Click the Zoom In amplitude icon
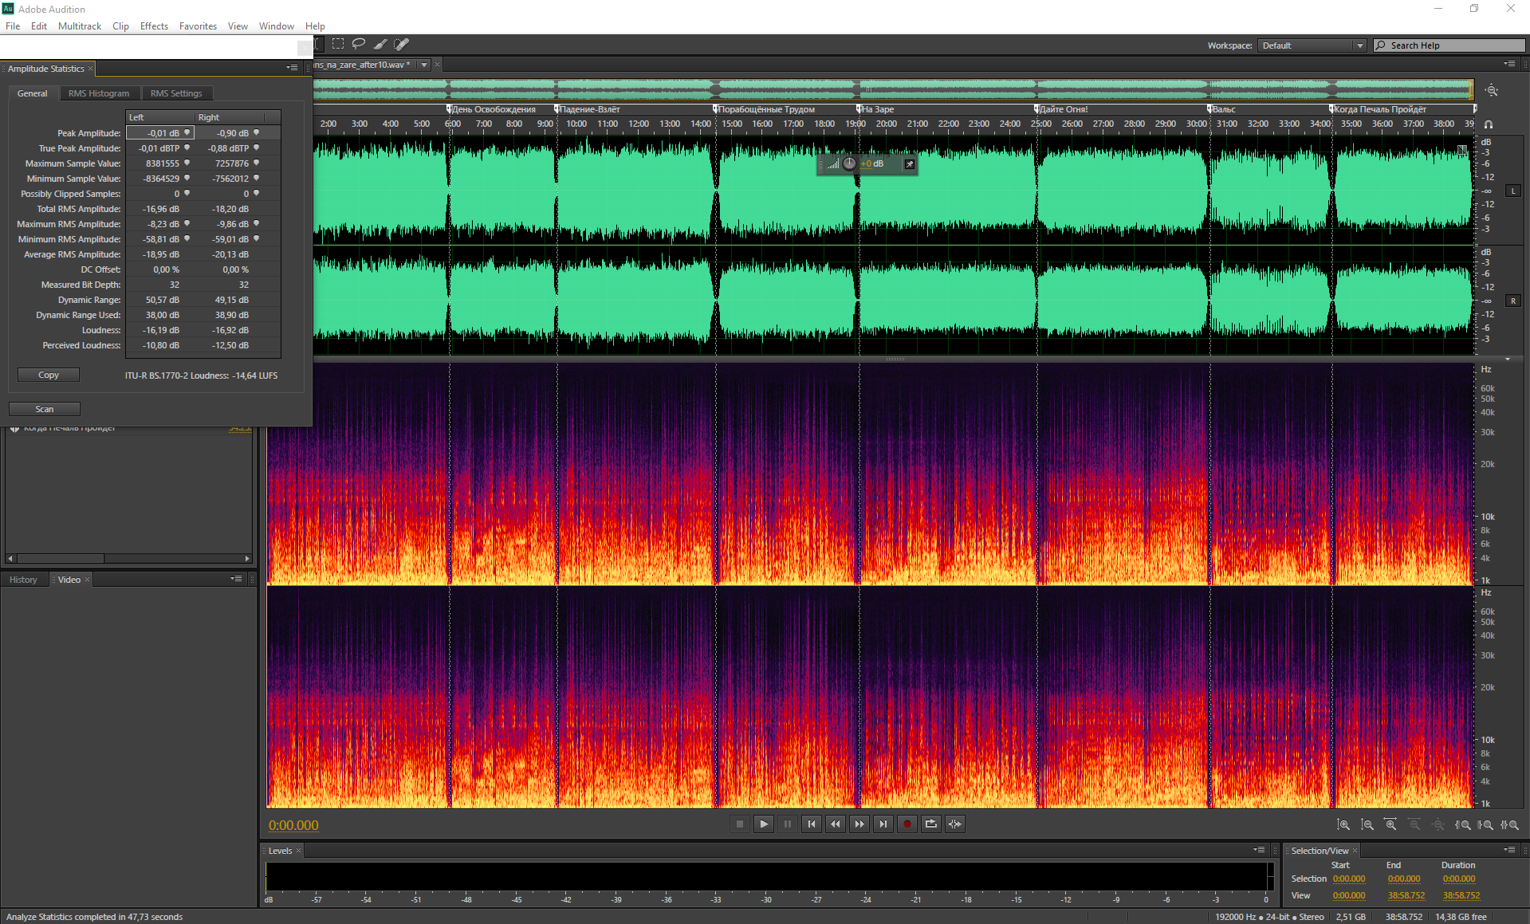Screen dimensions: 1530x924 (1343, 825)
